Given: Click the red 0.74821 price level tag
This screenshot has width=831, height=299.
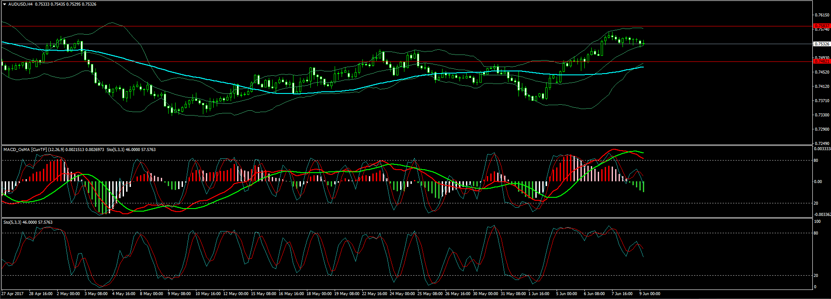Looking at the screenshot, I should pos(822,61).
